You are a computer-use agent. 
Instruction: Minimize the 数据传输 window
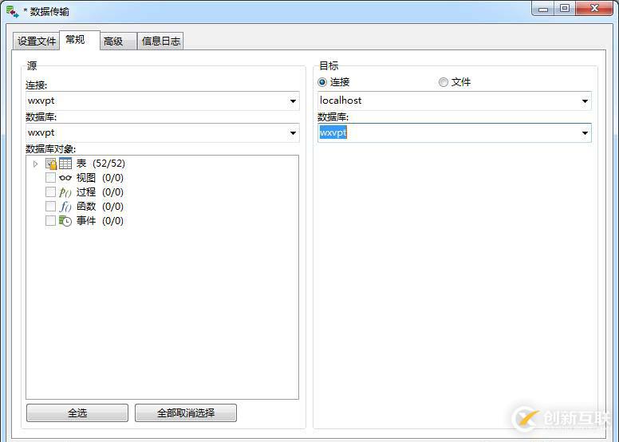[x=543, y=8]
